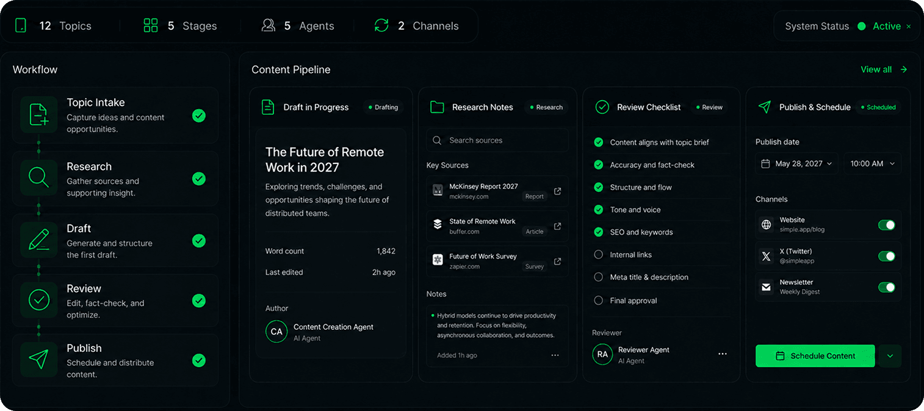The height and width of the screenshot is (411, 924).
Task: Click the RA reviewer avatar
Action: pyautogui.click(x=602, y=354)
